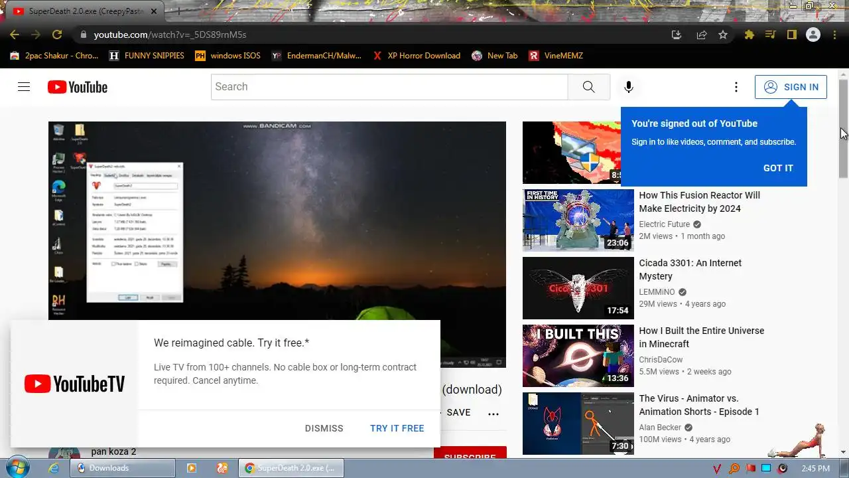Open speaker volume tray icon
The image size is (849, 478).
[783, 468]
